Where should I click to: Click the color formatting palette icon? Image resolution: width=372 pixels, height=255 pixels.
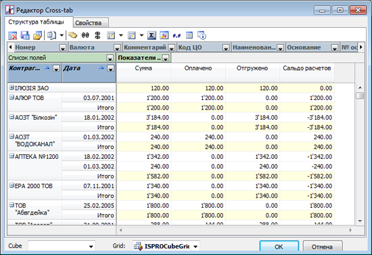(164, 36)
